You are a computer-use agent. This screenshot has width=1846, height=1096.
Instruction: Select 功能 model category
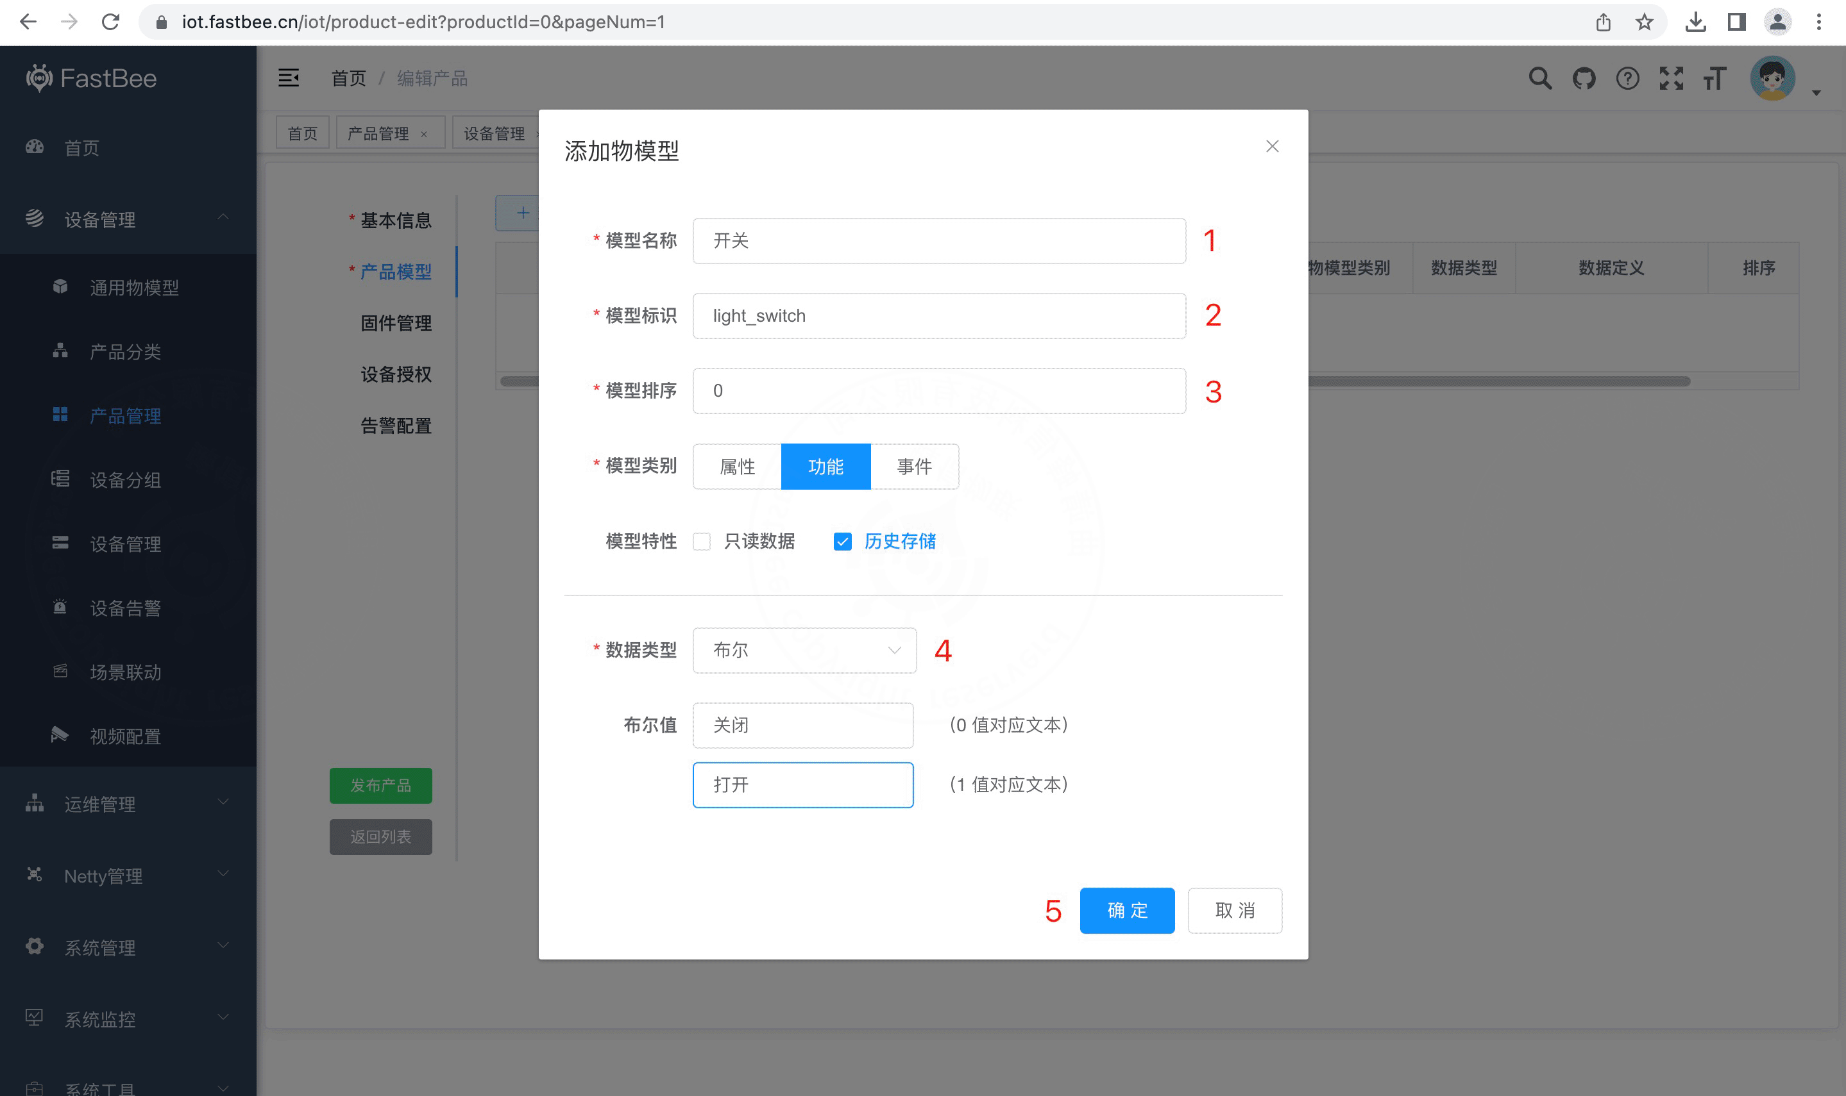coord(826,466)
